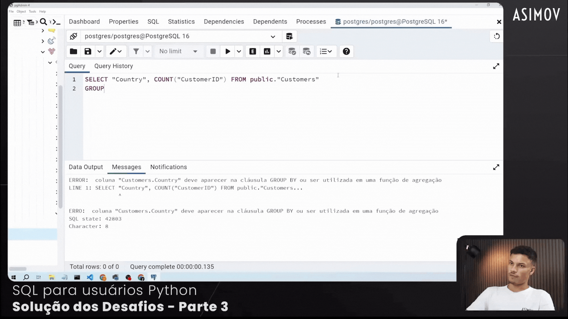Click the Windows taskbar search icon
Image resolution: width=568 pixels, height=319 pixels.
click(26, 277)
